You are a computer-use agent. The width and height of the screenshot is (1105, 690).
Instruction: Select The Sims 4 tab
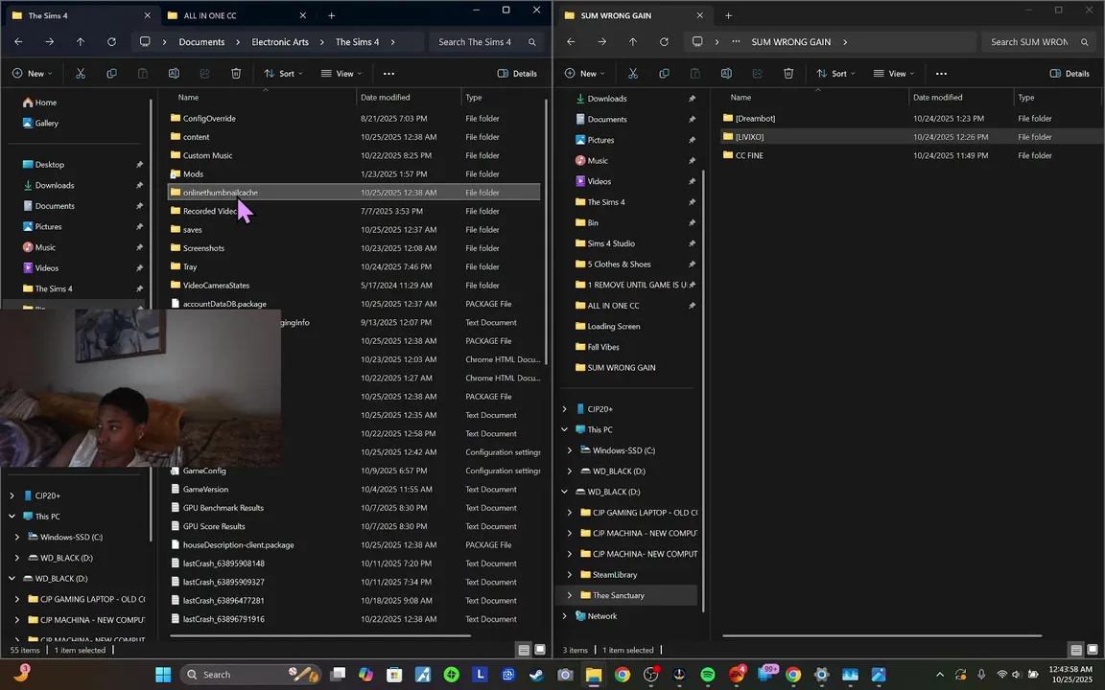click(x=79, y=15)
